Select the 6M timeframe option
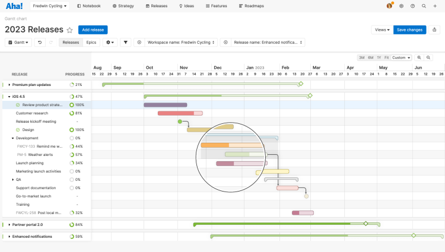Viewport: 445px width, 252px height. click(371, 58)
